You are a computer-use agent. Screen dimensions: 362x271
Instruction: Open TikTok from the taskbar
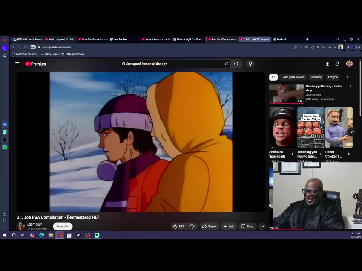78,235
